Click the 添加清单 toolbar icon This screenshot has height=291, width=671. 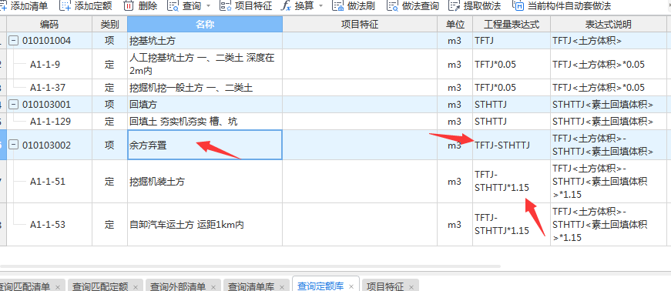pyautogui.click(x=3, y=5)
